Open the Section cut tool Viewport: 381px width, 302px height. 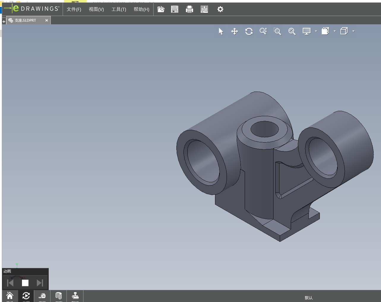tap(59, 296)
